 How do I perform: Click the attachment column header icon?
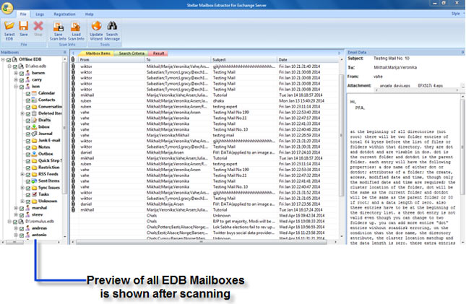pos(73,59)
